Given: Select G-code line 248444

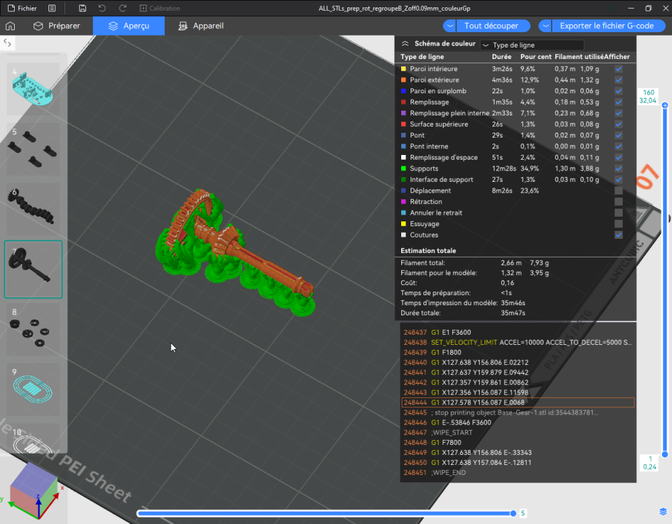Looking at the screenshot, I should [517, 403].
